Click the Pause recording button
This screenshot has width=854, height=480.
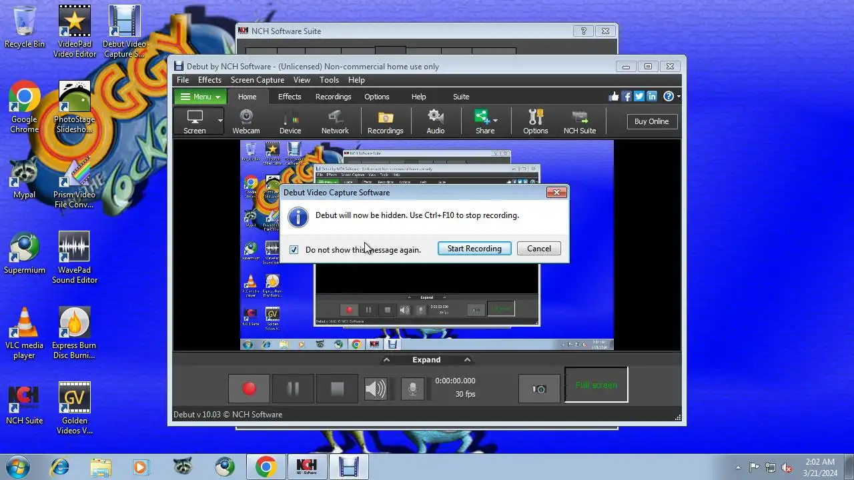pyautogui.click(x=293, y=389)
